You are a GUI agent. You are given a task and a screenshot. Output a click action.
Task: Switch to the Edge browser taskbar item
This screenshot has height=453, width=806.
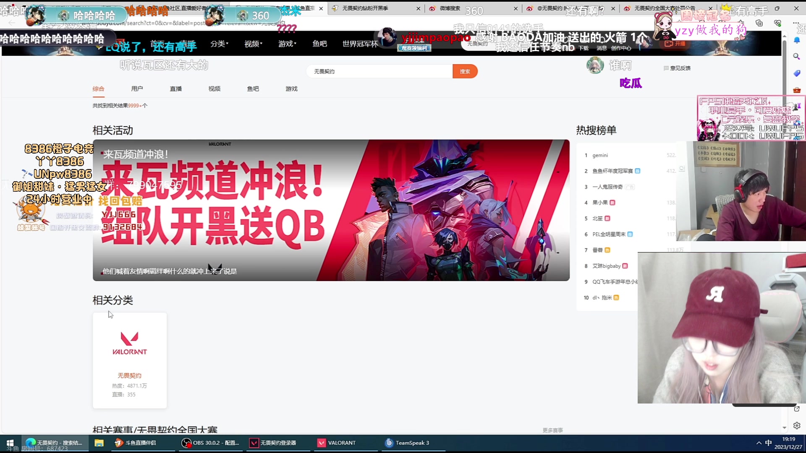click(x=55, y=443)
